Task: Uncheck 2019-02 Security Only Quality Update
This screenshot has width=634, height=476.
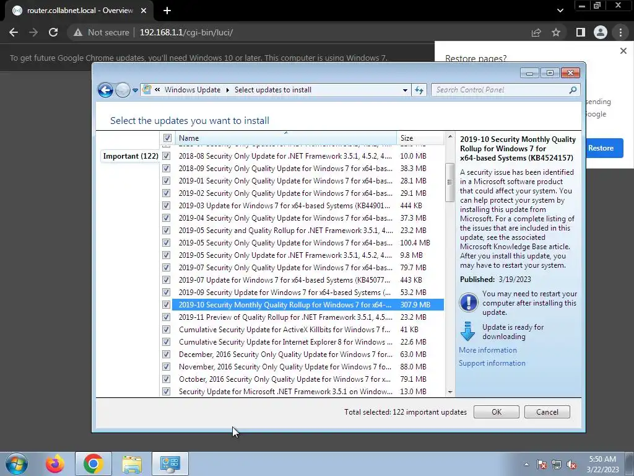Action: click(x=166, y=193)
